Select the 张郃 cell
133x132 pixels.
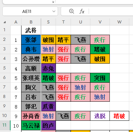tap(31, 40)
